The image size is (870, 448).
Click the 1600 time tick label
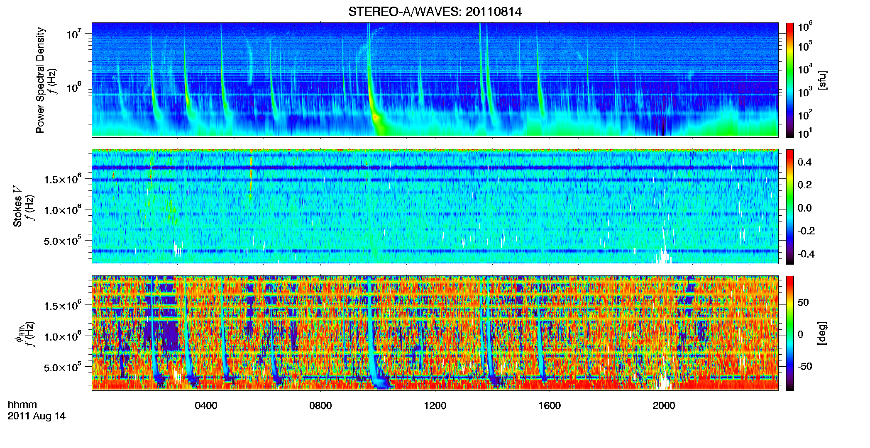tap(550, 406)
